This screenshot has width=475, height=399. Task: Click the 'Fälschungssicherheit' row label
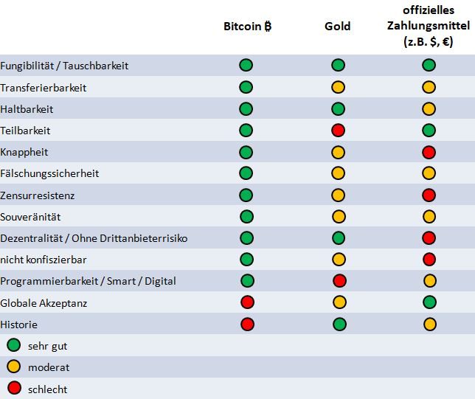point(49,174)
